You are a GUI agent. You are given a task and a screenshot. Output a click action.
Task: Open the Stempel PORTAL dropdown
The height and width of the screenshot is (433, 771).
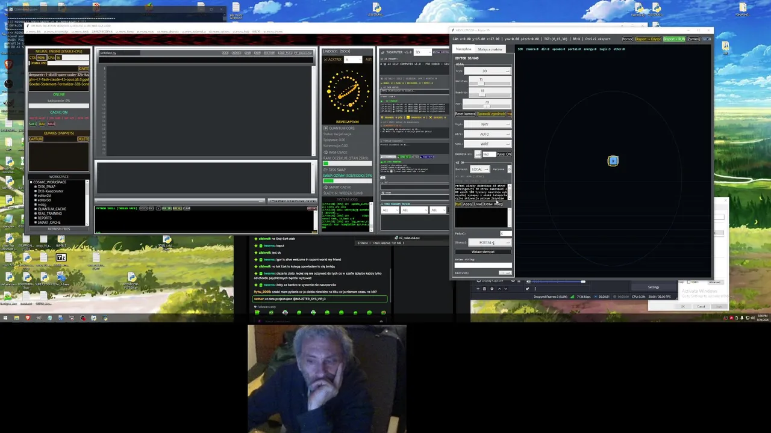(x=490, y=242)
